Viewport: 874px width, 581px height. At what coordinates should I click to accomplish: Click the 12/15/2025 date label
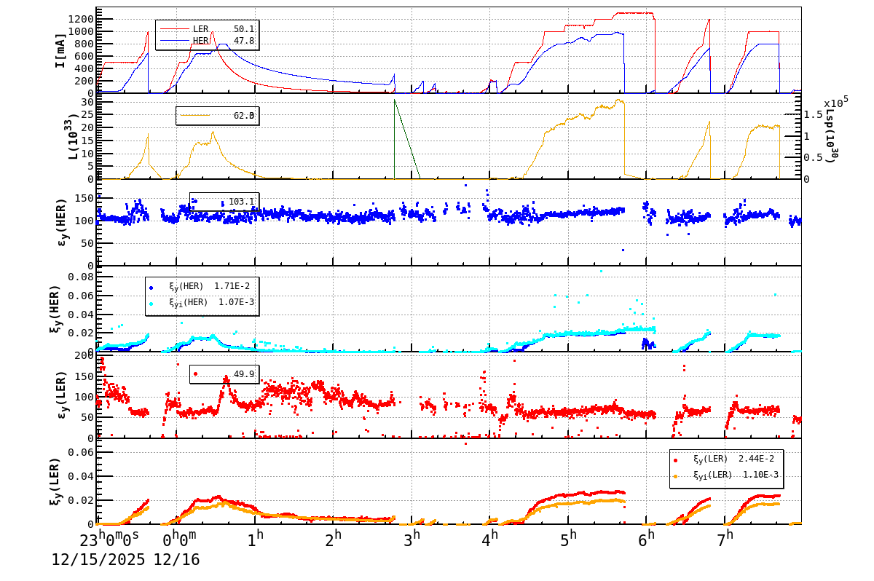tap(99, 560)
